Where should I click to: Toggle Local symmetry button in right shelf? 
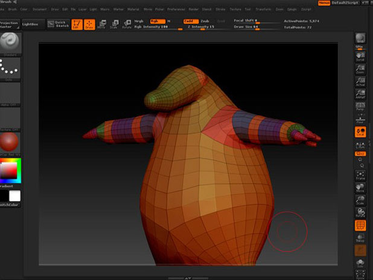[360, 132]
